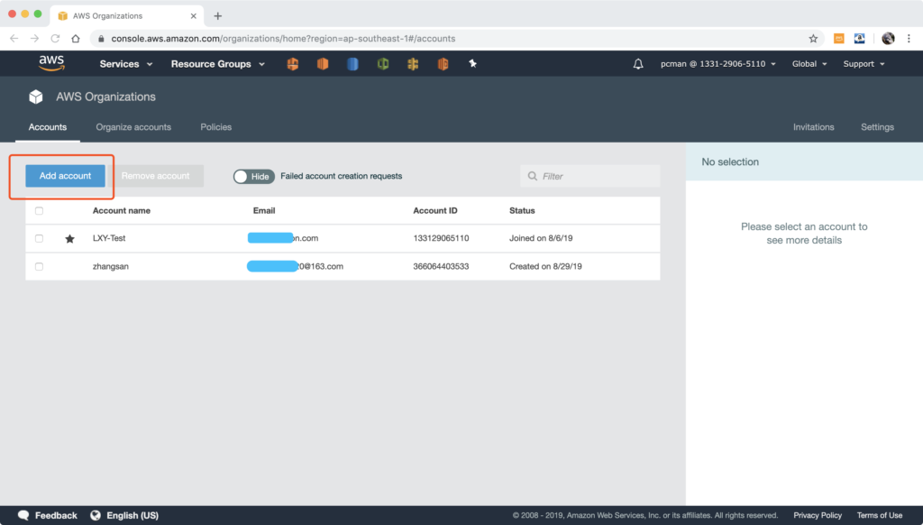Screen dimensions: 923x525
Task: Open the Policies tab
Action: tap(216, 127)
